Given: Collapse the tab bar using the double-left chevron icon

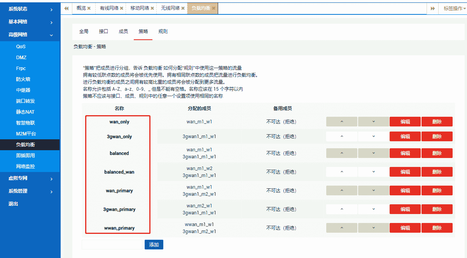Looking at the screenshot, I should point(66,8).
